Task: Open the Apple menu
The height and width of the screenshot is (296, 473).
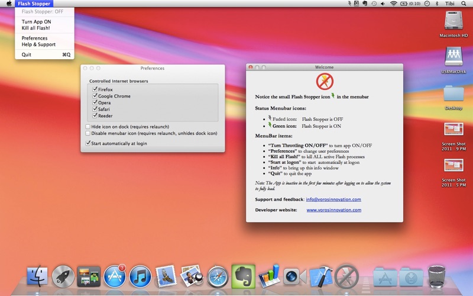Action: click(9, 4)
